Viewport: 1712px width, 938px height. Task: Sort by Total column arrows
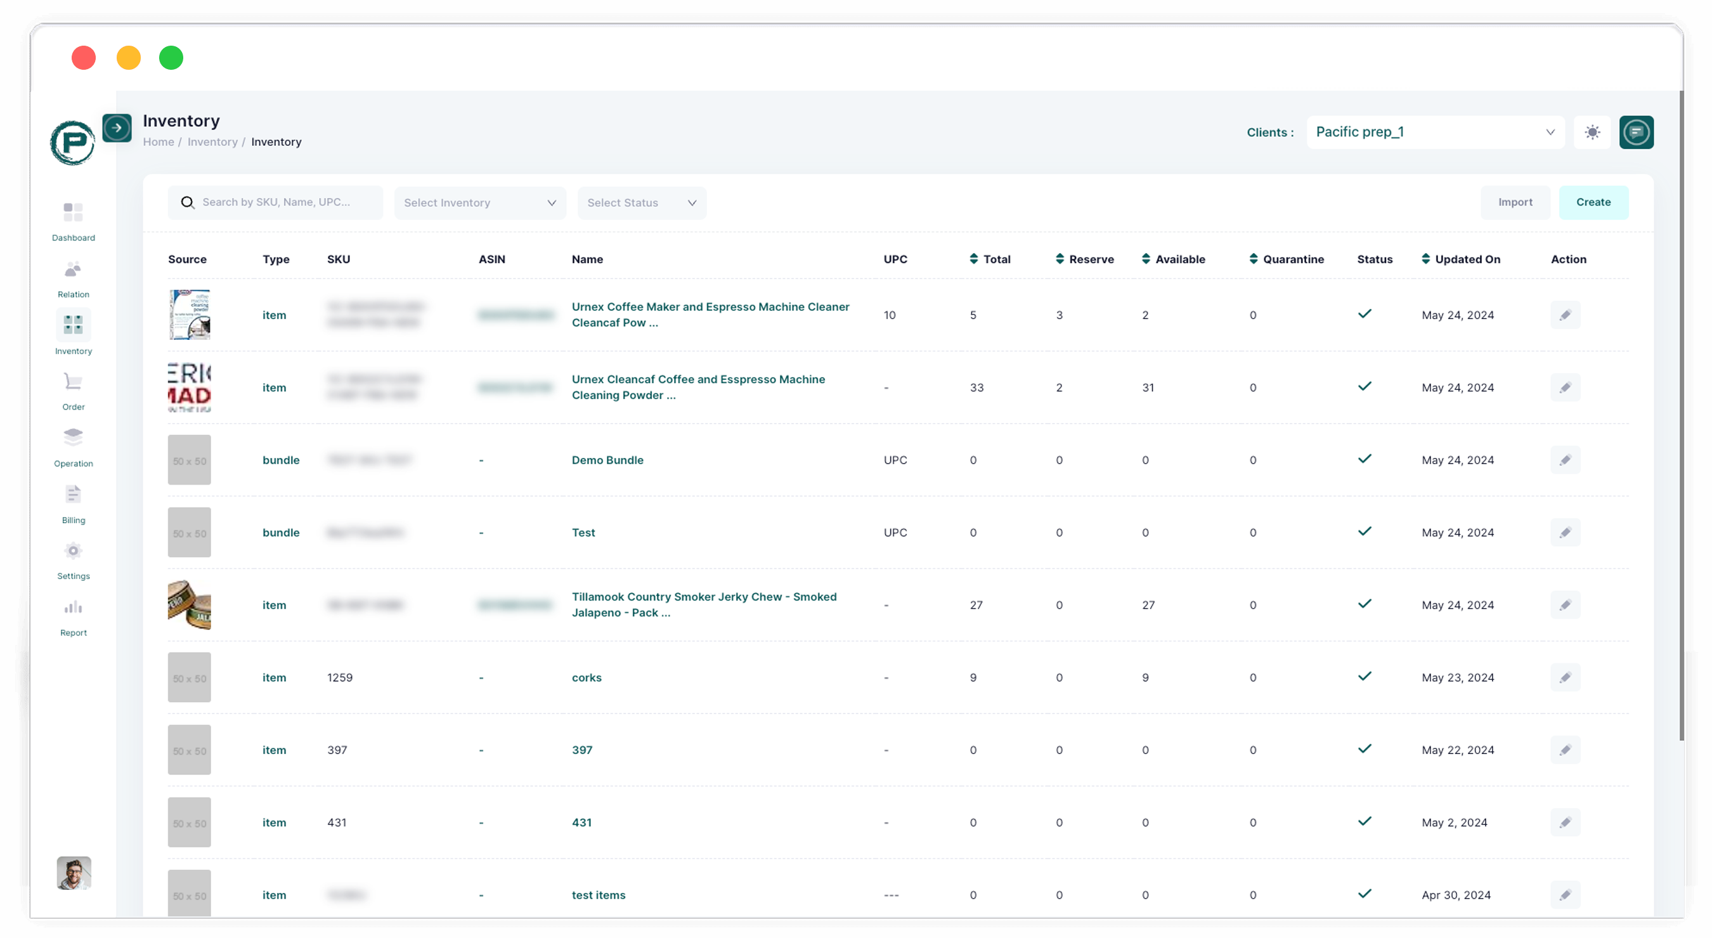click(x=974, y=259)
